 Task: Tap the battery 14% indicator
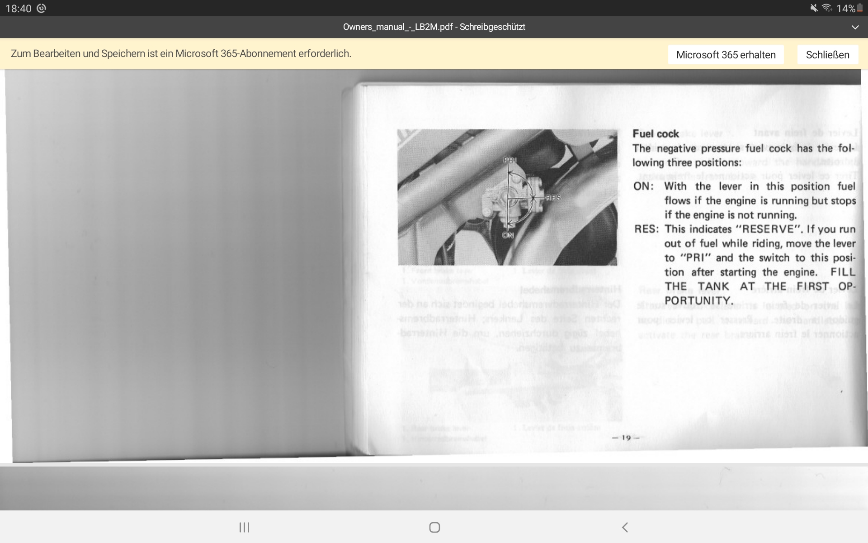click(x=850, y=8)
